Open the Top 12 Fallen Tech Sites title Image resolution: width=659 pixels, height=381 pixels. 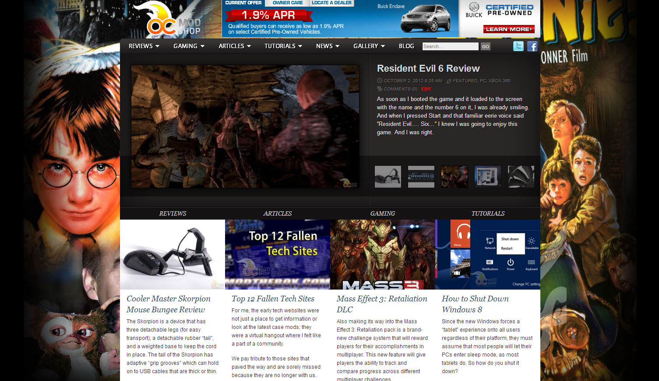tap(273, 299)
